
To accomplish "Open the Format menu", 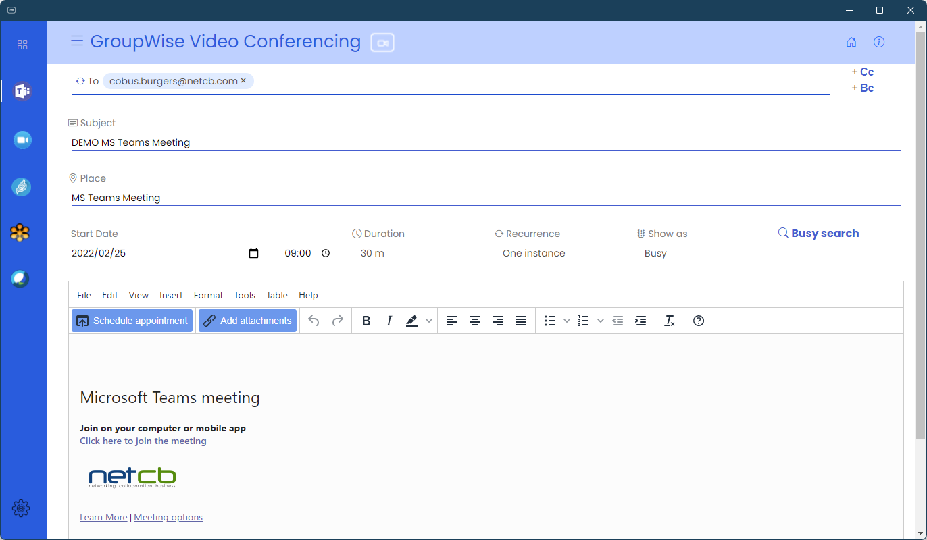I will pos(208,295).
